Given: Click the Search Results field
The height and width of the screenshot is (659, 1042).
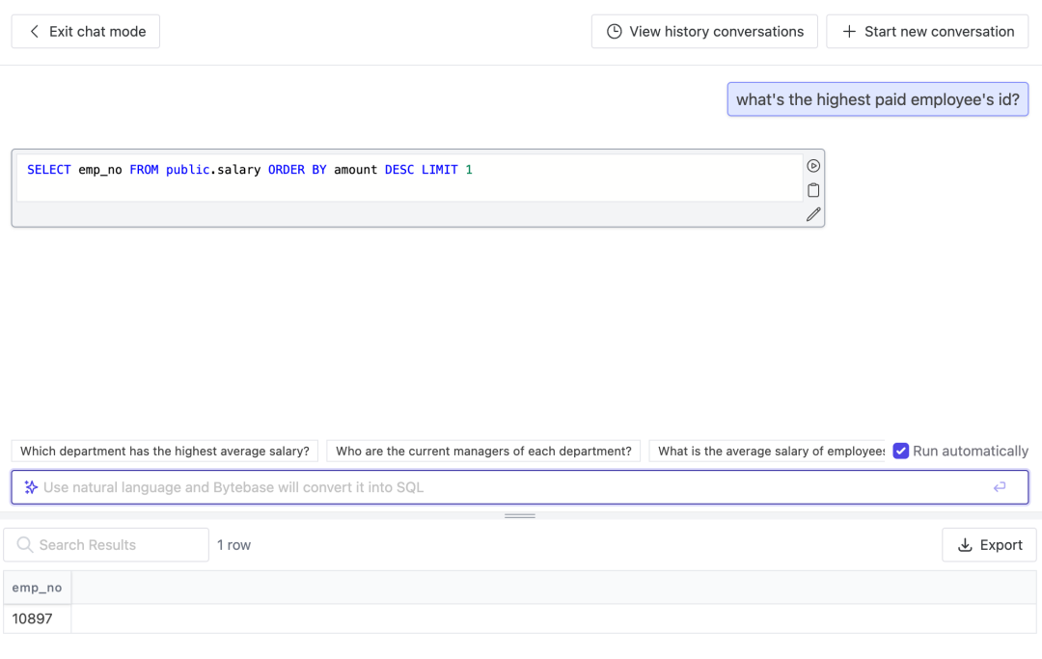Looking at the screenshot, I should (x=116, y=545).
